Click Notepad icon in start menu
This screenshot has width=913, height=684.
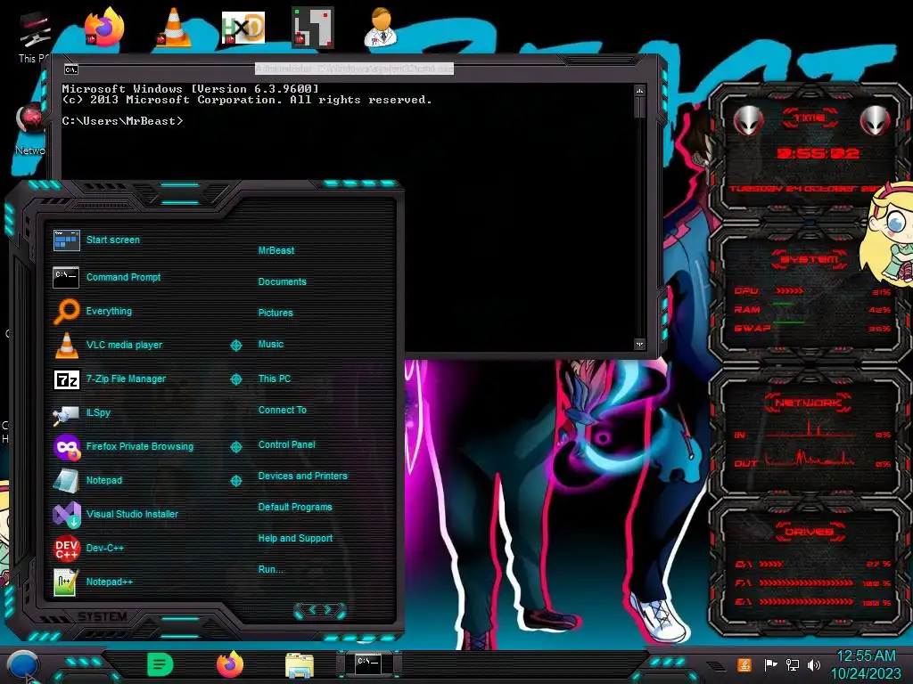coord(66,480)
